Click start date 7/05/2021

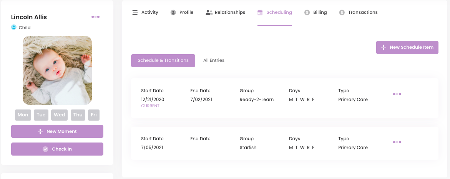(152, 148)
